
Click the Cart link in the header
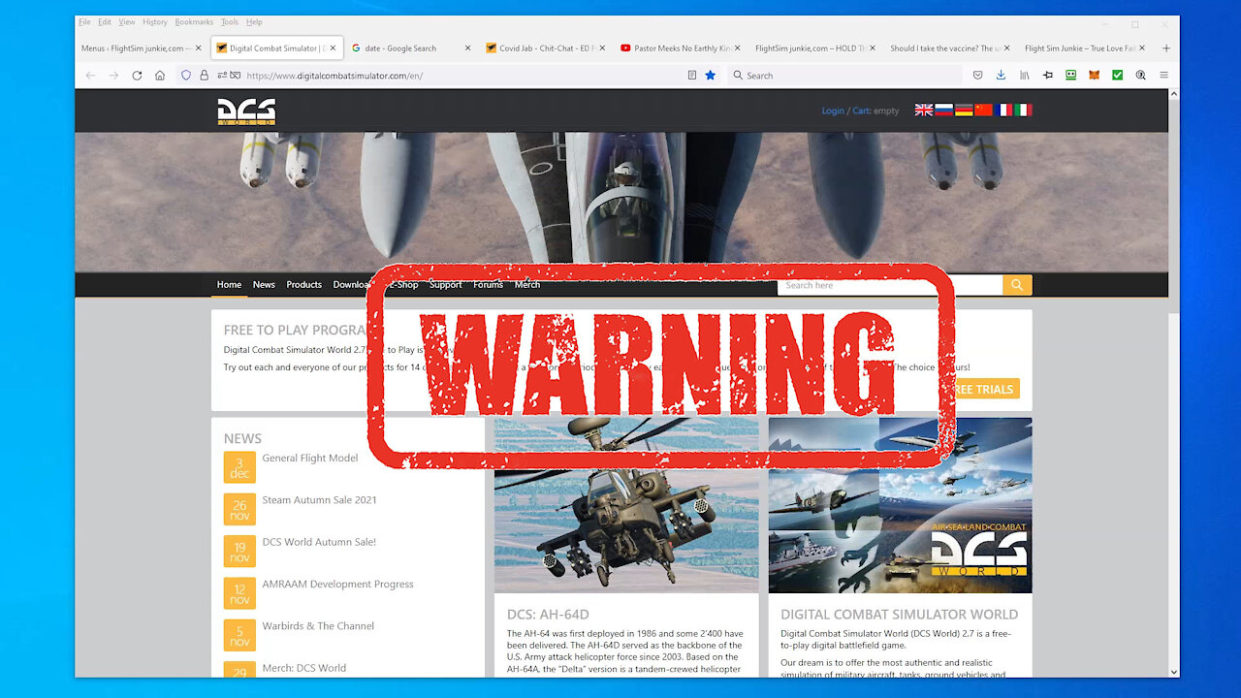(x=861, y=111)
